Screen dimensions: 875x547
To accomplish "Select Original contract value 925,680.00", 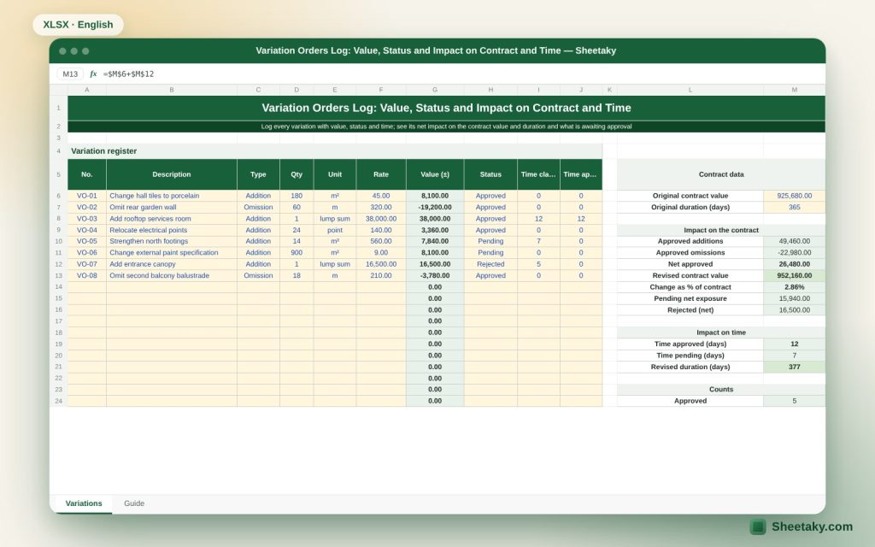I will (794, 196).
